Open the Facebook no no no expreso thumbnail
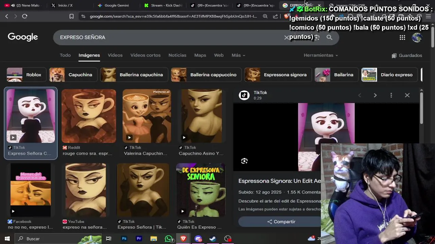435x244 pixels. (x=31, y=190)
